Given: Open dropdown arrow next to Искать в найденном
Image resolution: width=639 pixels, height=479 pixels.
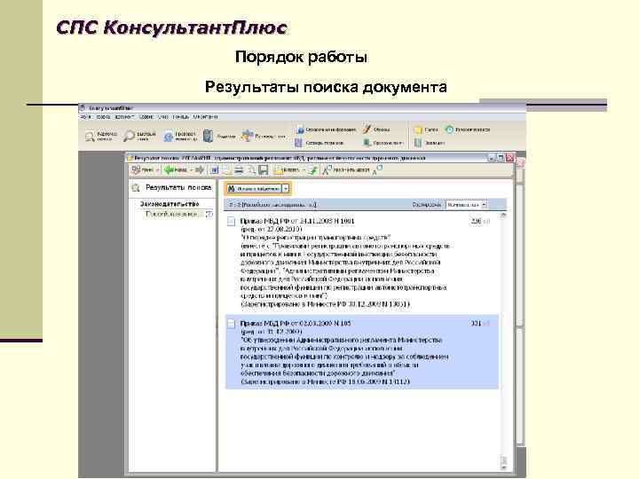Looking at the screenshot, I should (x=286, y=189).
